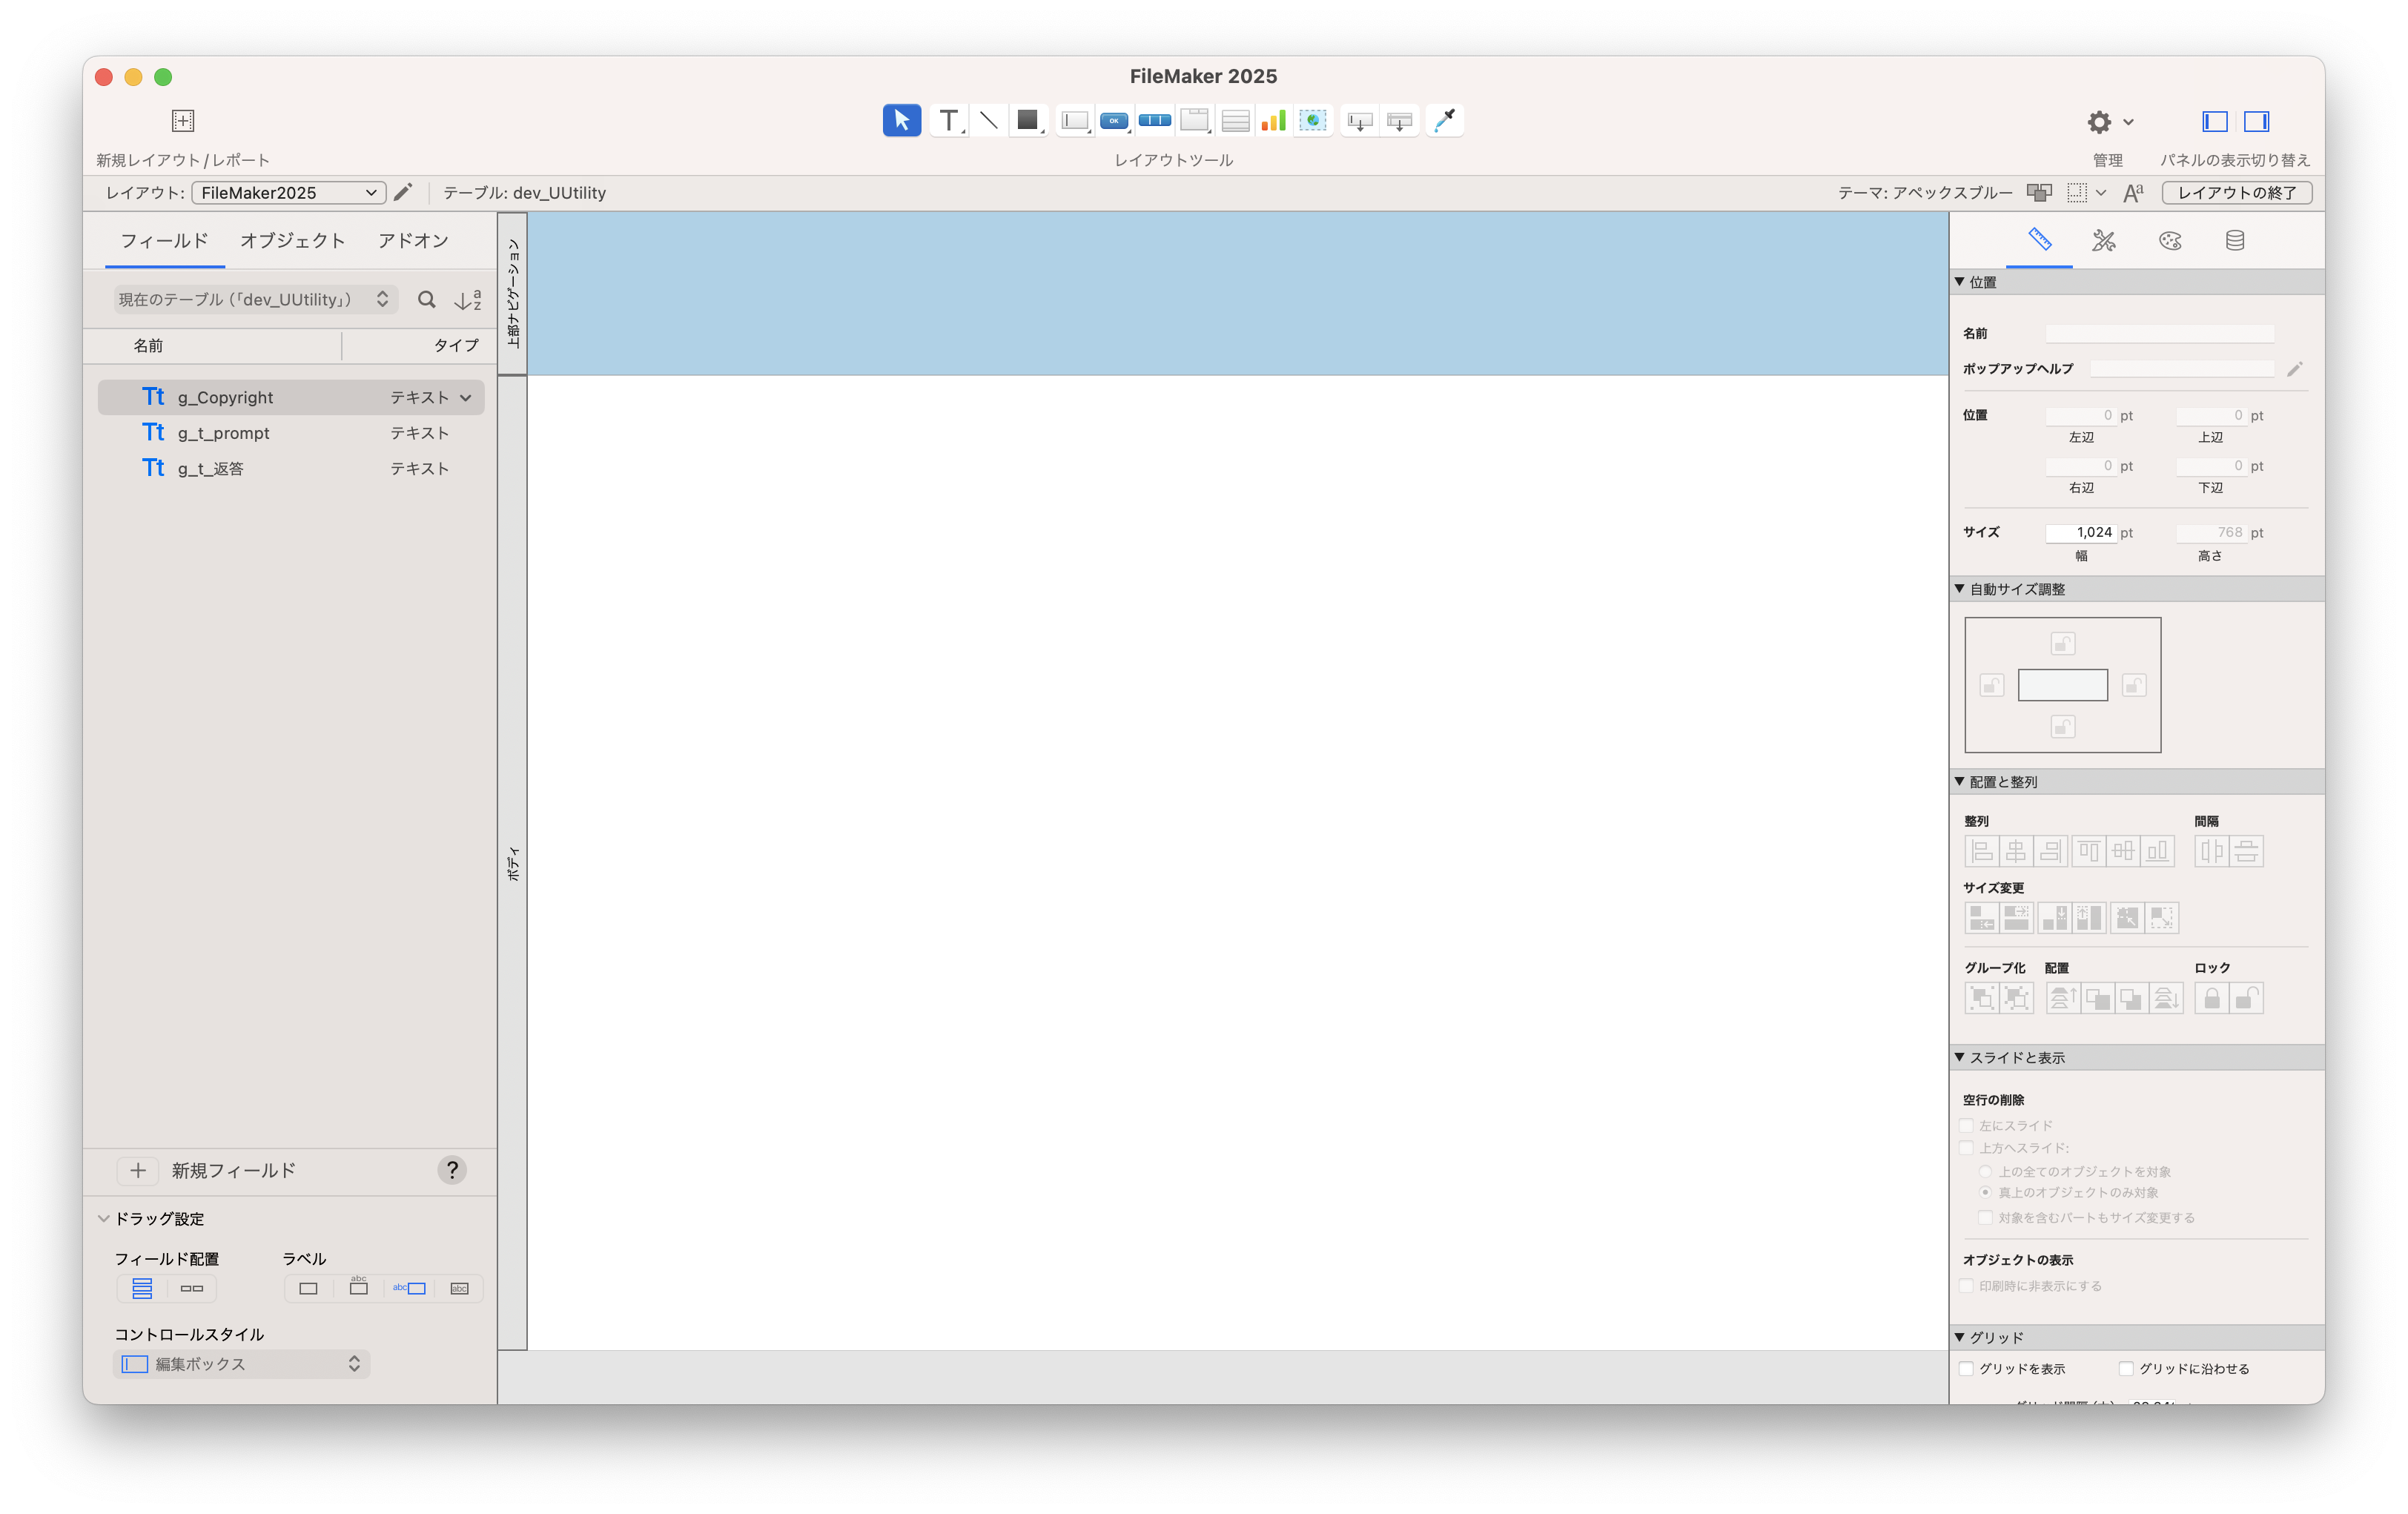Collapse the 配置と整列 section
Viewport: 2408px width, 1514px height.
[x=1960, y=782]
